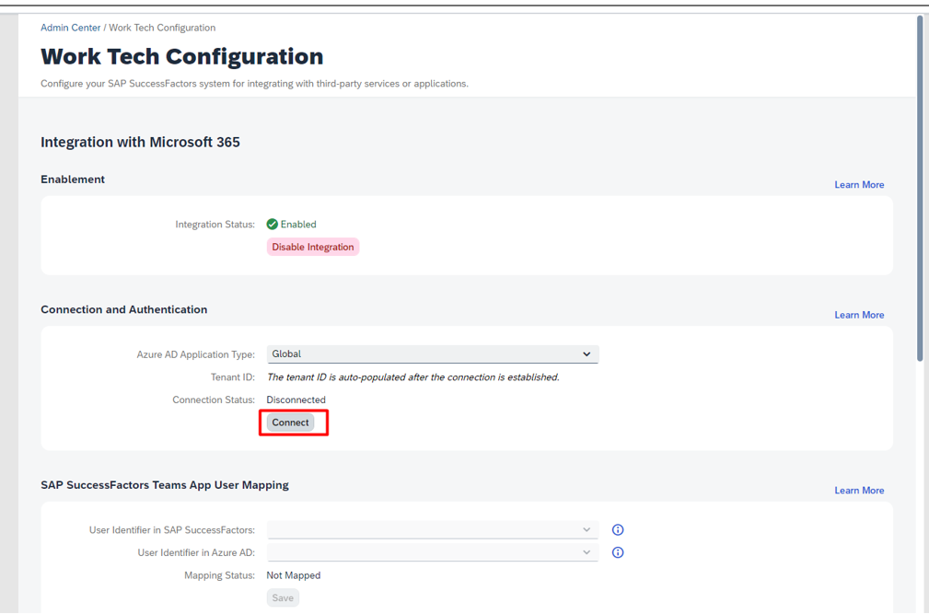Click the tenant ID auto-populated note
Screen dimensions: 929x614
(x=413, y=377)
